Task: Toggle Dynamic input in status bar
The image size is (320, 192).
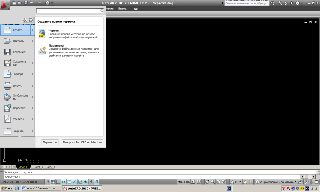Action: [86, 182]
